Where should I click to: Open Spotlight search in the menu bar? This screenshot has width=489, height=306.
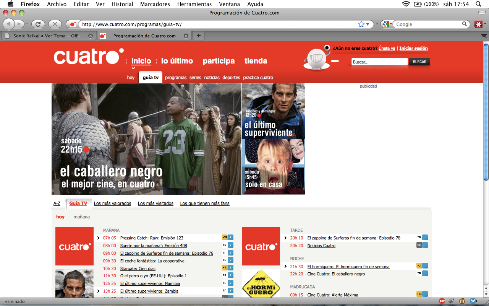478,4
